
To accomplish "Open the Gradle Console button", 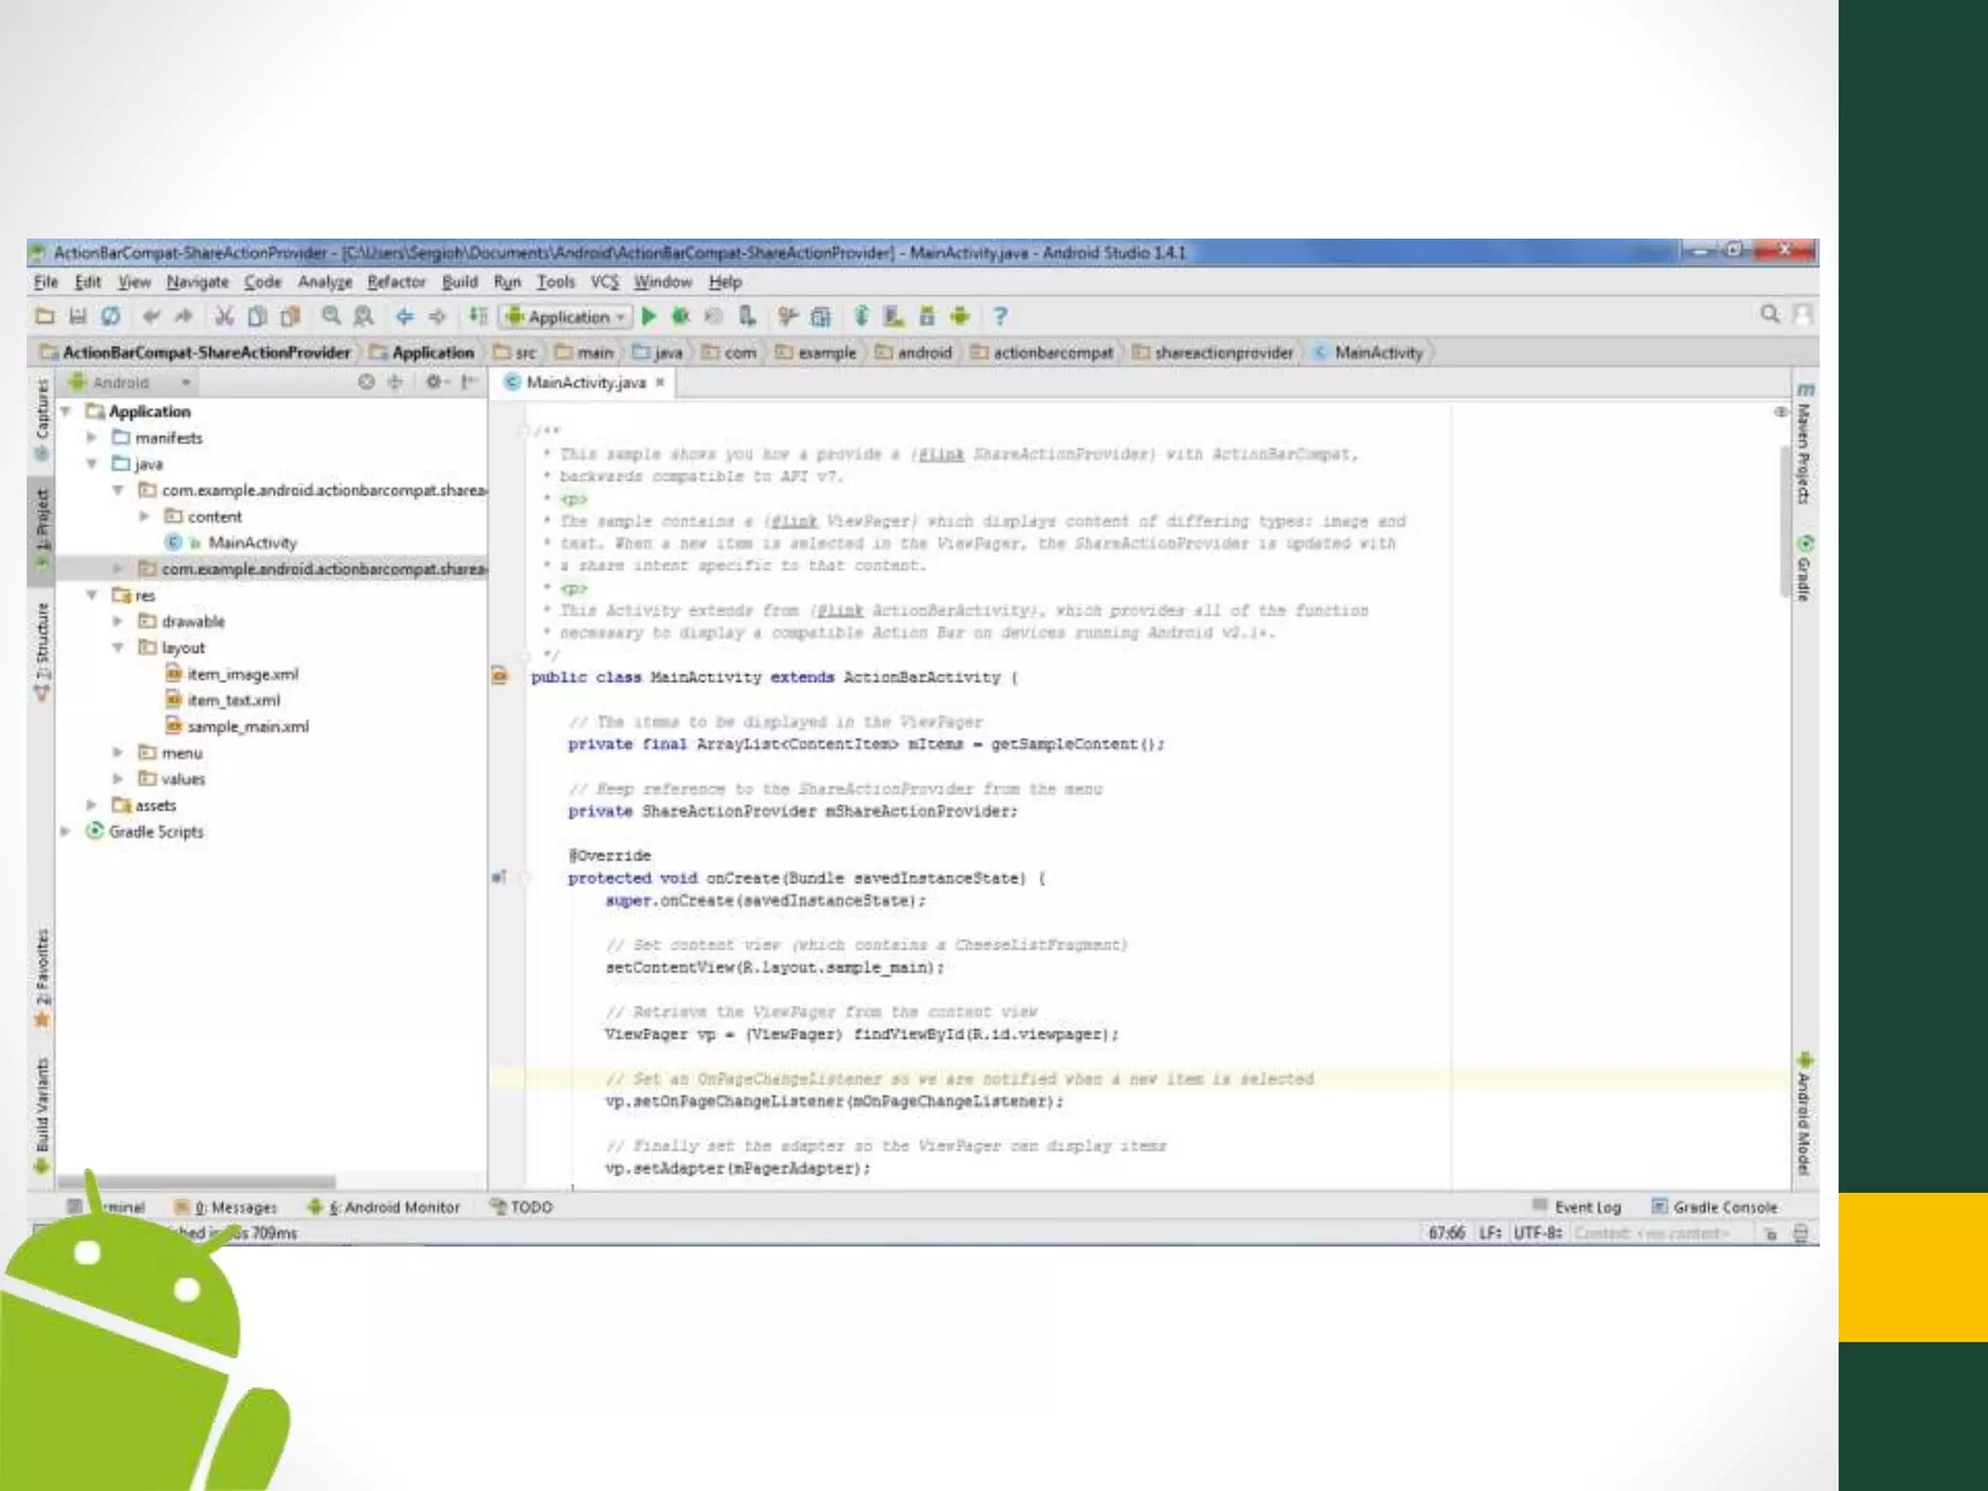I will pyautogui.click(x=1715, y=1208).
